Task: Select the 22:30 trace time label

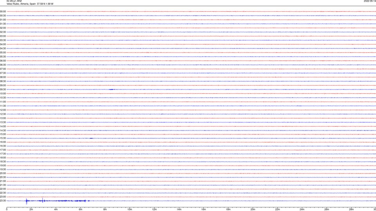Action: point(3,193)
